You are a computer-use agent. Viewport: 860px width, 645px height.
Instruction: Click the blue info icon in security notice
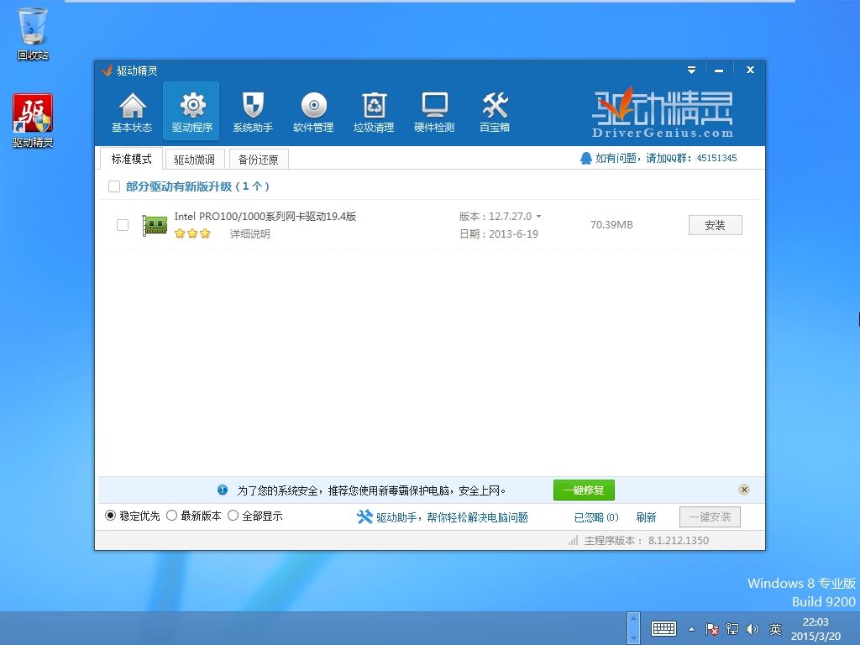222,490
